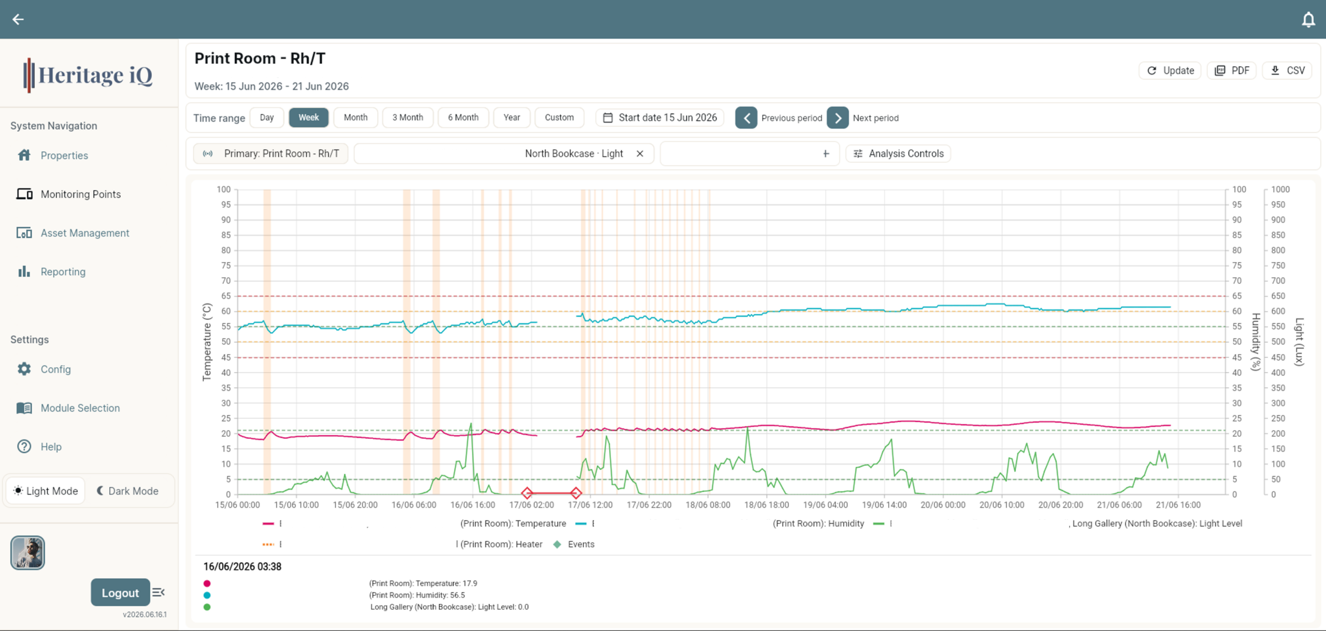Image resolution: width=1326 pixels, height=631 pixels.
Task: Export chart as PDF
Action: [1232, 70]
